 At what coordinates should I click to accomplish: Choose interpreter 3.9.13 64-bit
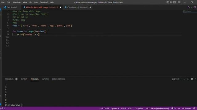pyautogui.click(x=157, y=108)
